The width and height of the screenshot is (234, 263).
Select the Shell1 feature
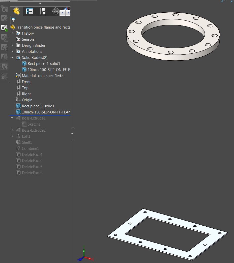point(27,142)
